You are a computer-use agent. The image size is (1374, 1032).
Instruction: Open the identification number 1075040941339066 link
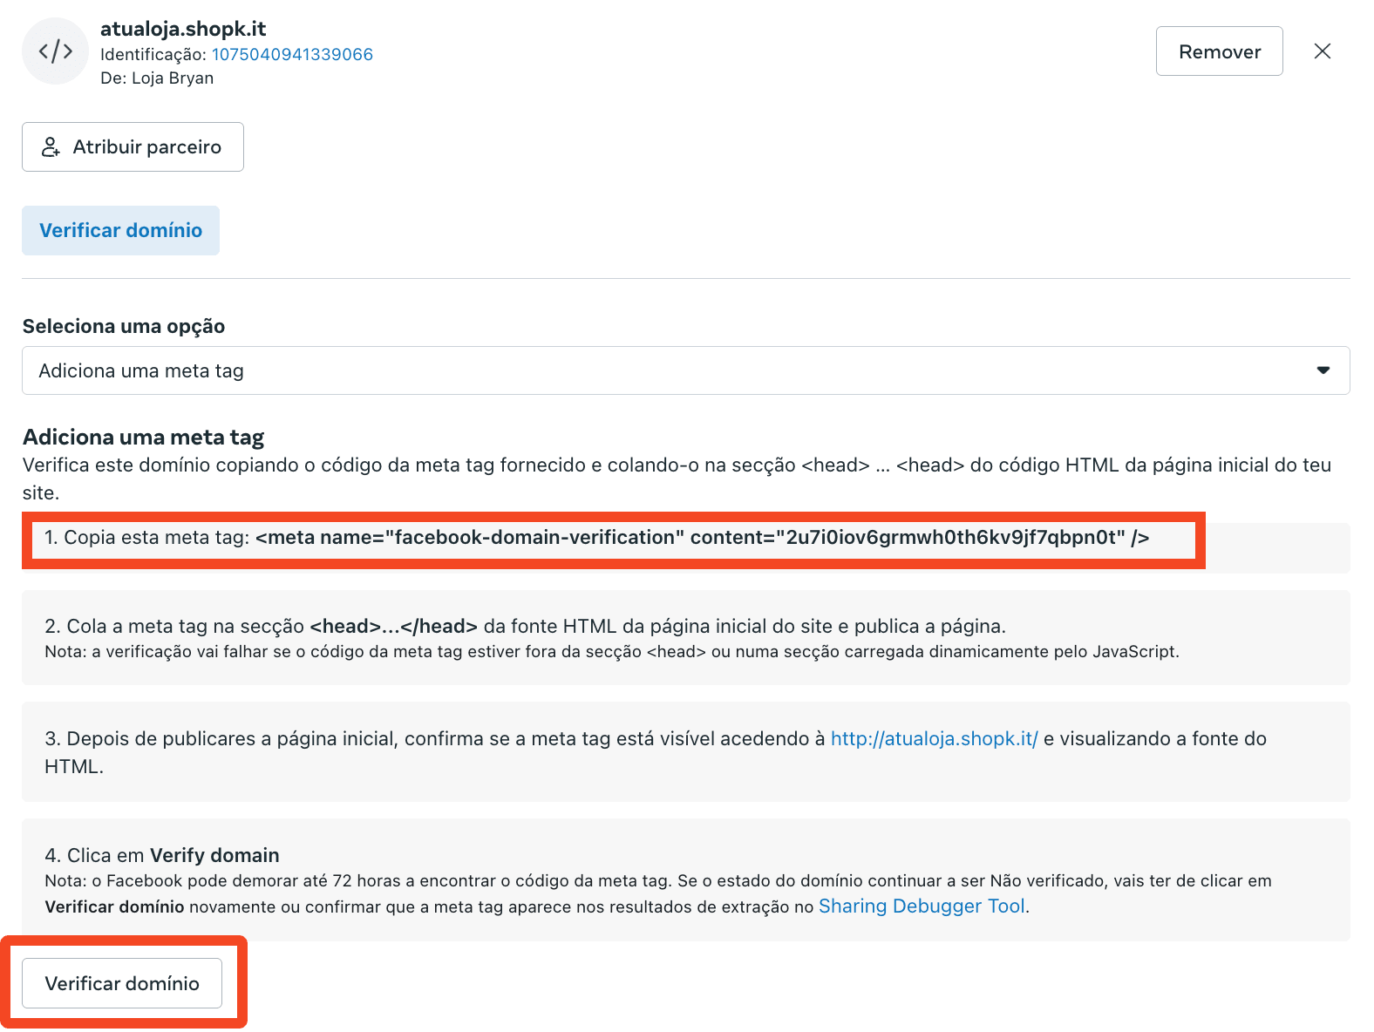(292, 54)
